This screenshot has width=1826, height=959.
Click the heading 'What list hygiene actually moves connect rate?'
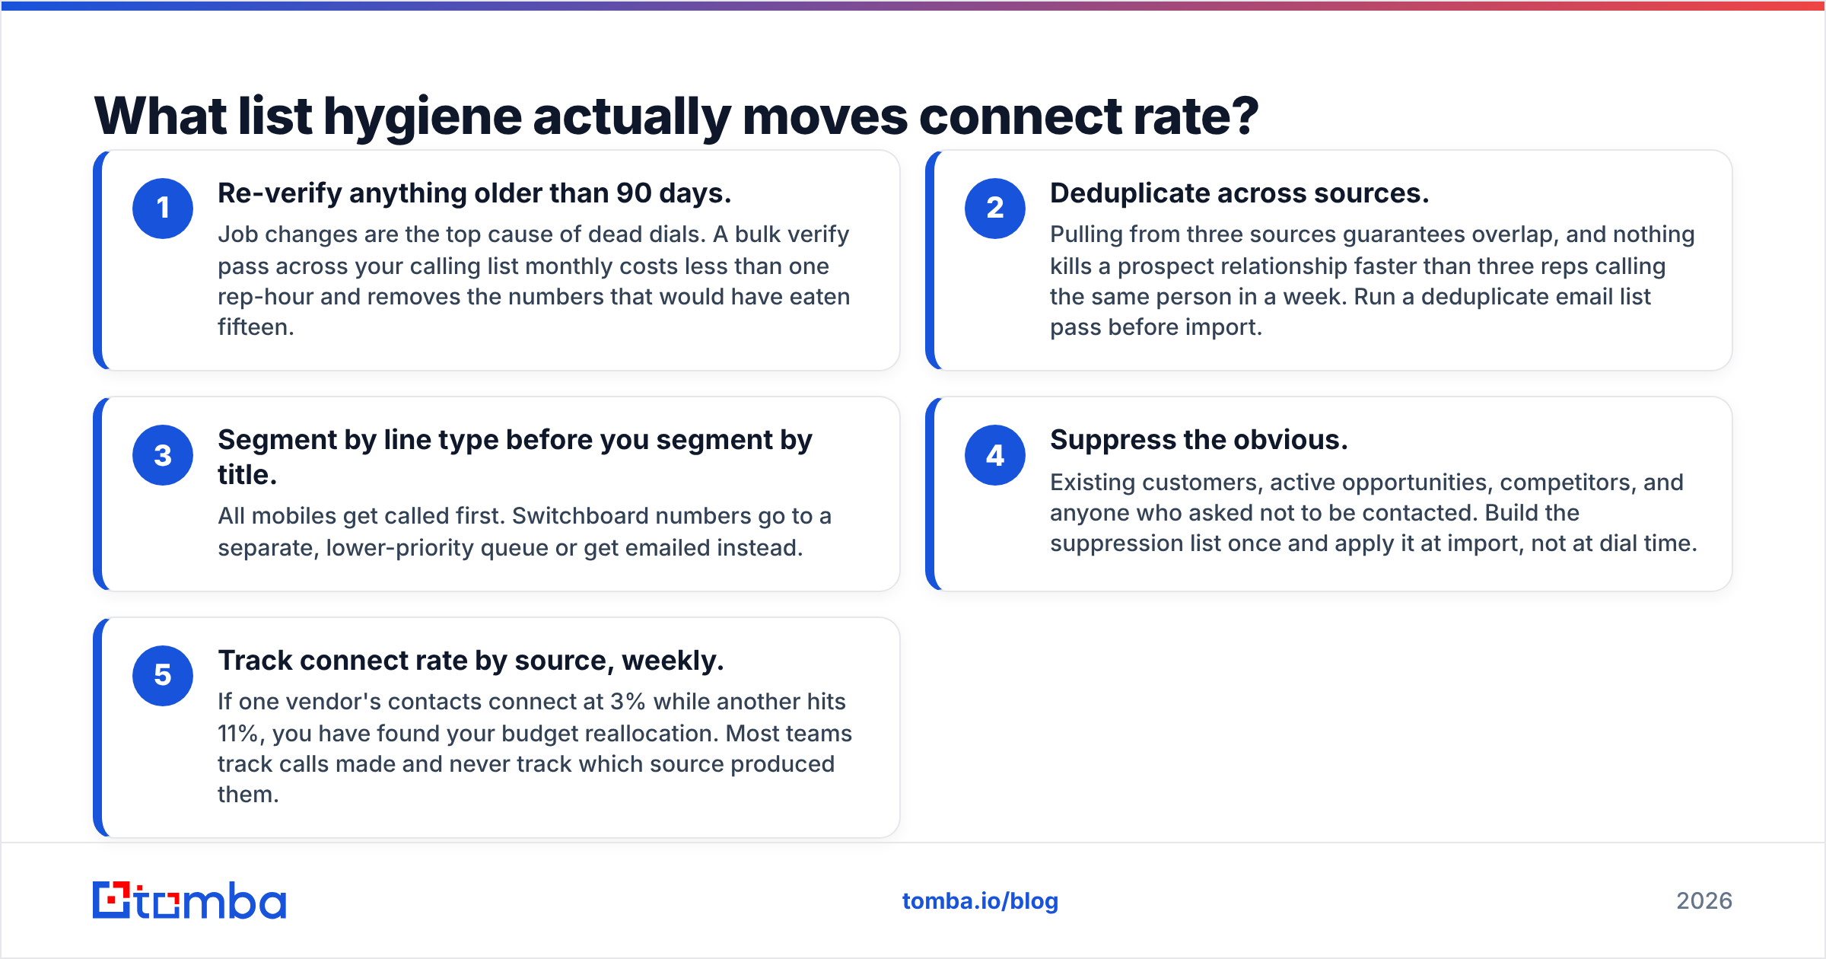[676, 116]
